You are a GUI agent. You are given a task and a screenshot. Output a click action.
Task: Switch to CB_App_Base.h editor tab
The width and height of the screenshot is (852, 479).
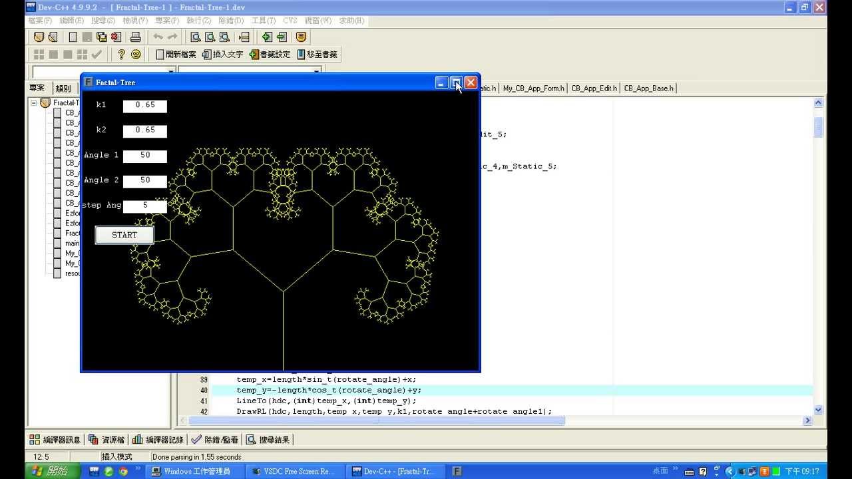[649, 88]
